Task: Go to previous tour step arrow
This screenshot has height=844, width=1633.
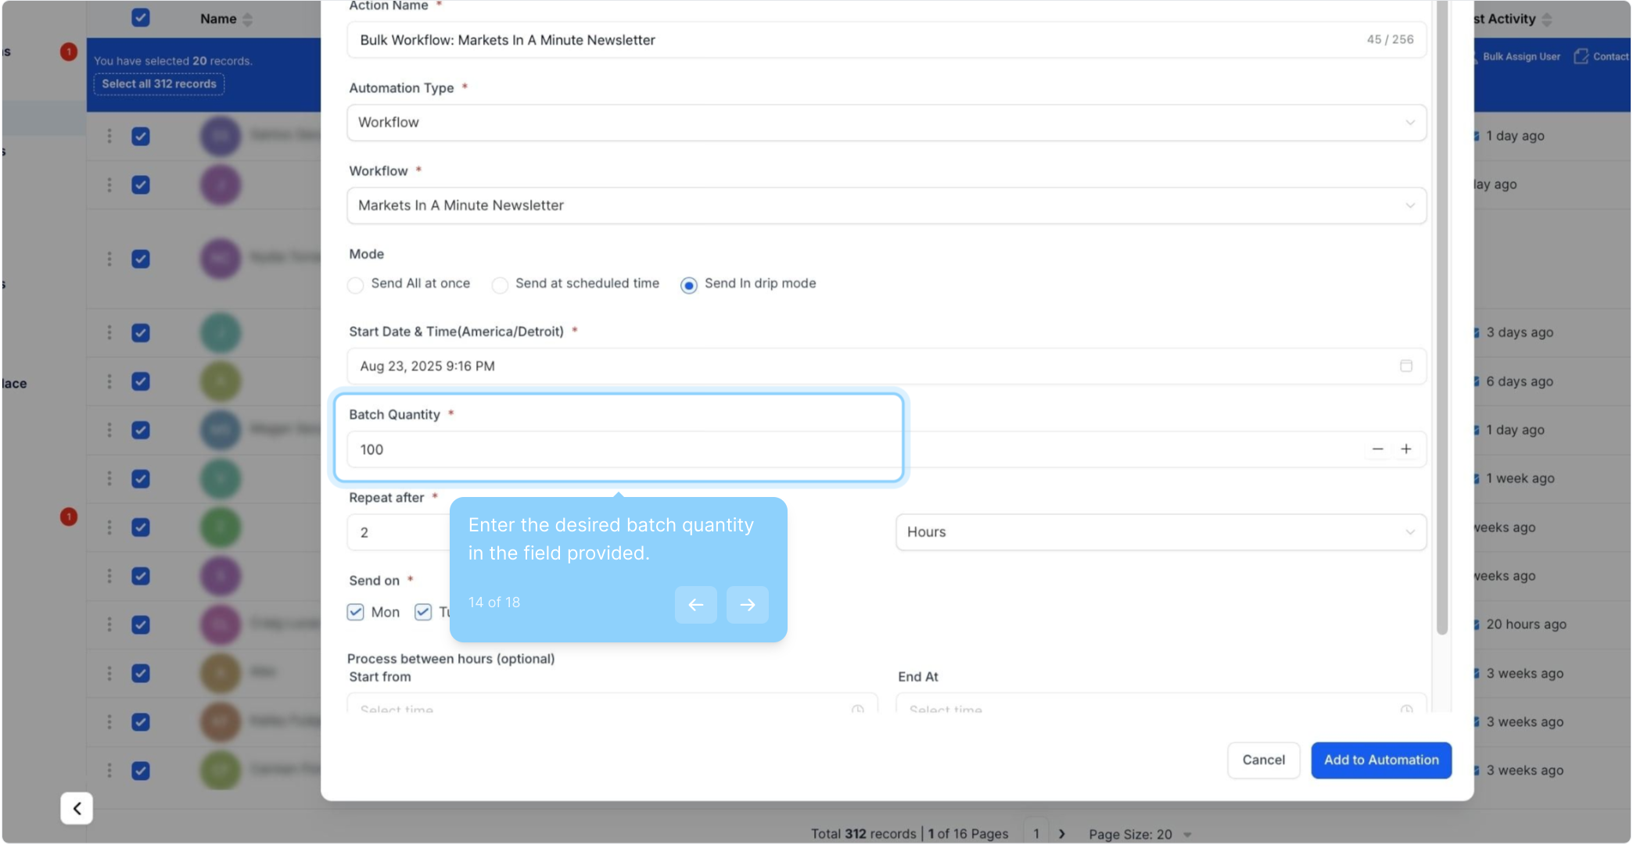Action: tap(695, 605)
